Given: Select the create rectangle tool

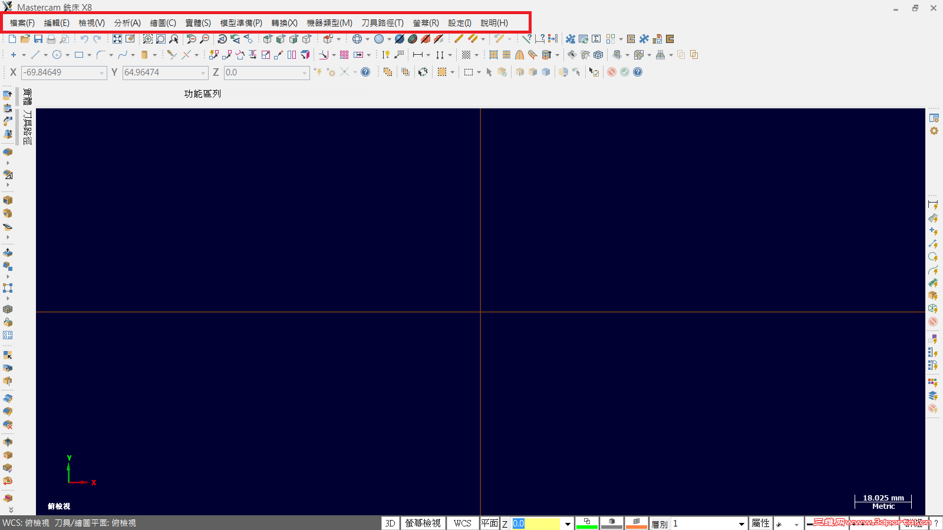Looking at the screenshot, I should (79, 55).
